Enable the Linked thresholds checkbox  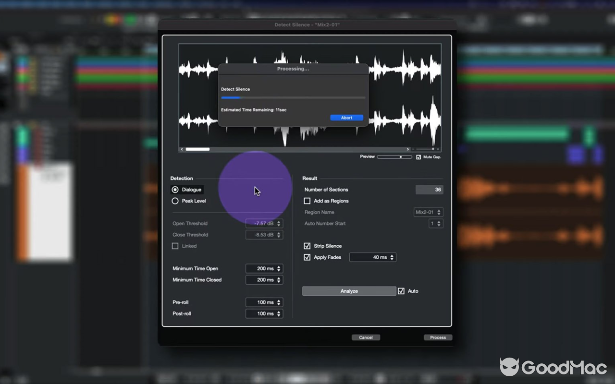(175, 246)
